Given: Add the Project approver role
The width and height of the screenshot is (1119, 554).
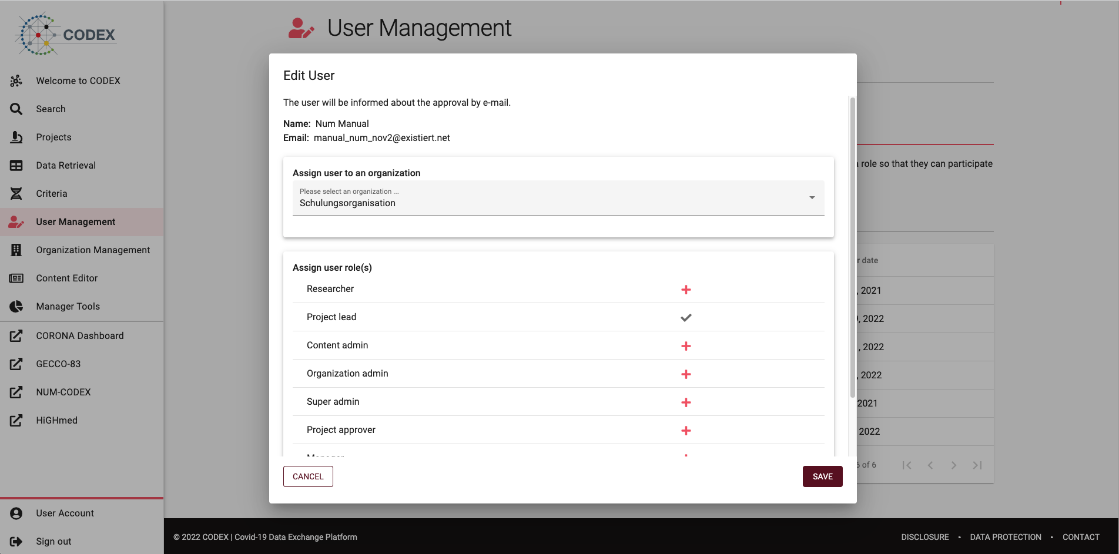Looking at the screenshot, I should pos(686,431).
